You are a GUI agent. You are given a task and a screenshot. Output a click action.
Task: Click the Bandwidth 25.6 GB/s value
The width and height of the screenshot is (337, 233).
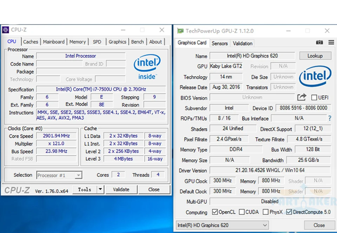pyautogui.click(x=309, y=160)
